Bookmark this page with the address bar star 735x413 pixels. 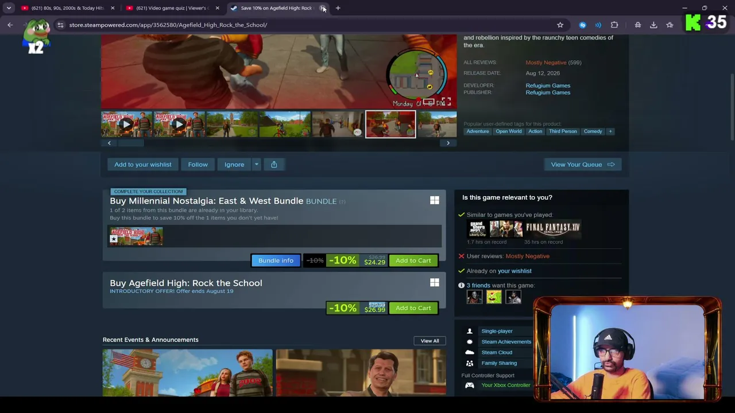pyautogui.click(x=560, y=25)
